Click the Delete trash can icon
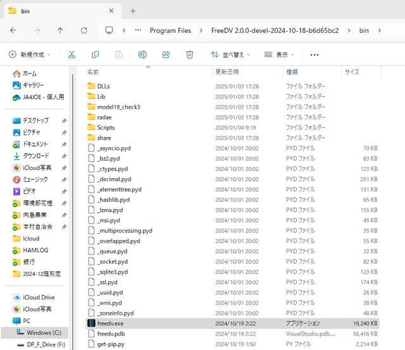 click(x=190, y=55)
